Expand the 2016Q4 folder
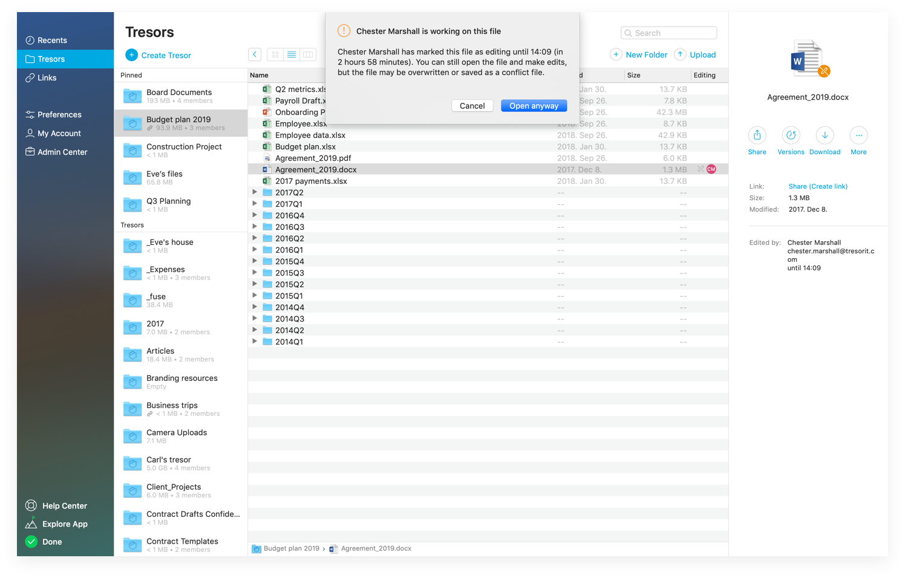The image size is (905, 578). (x=255, y=215)
